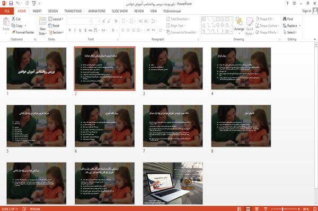Click Increase Font Size icon

104,21
